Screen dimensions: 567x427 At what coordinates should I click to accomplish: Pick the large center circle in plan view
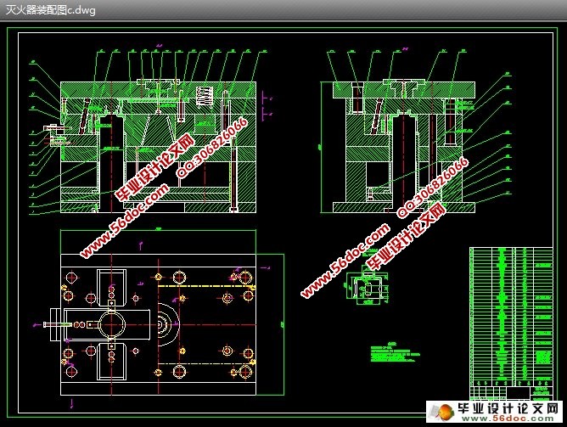pos(111,323)
